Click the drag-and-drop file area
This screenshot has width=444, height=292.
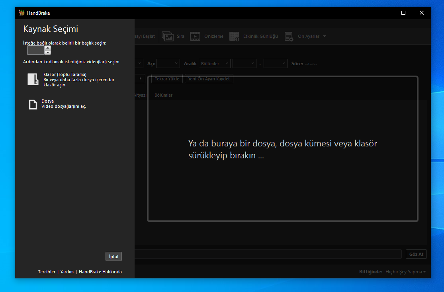pyautogui.click(x=283, y=149)
